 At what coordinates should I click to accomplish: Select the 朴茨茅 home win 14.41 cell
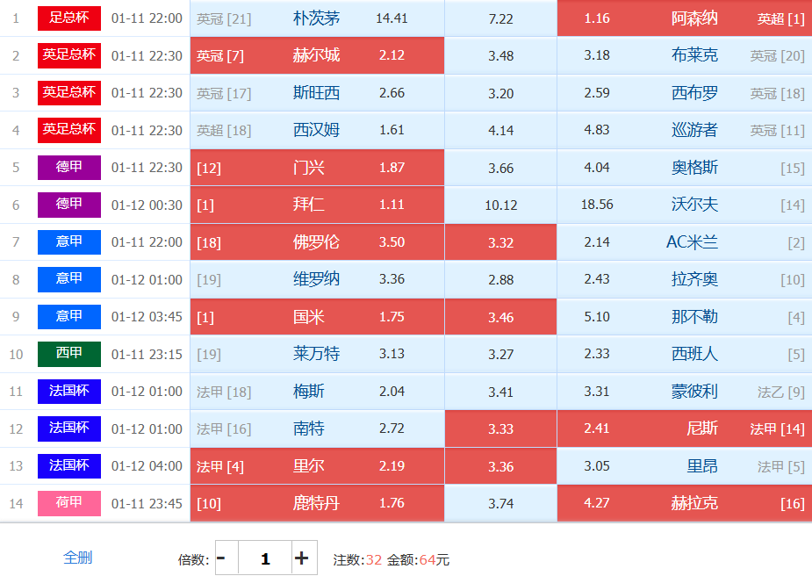[317, 18]
